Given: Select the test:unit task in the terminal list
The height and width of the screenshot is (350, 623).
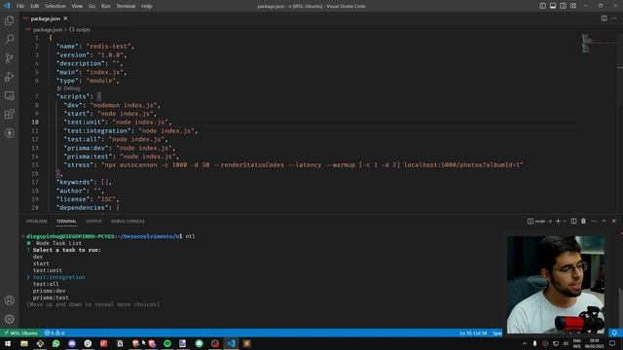Looking at the screenshot, I should point(48,270).
